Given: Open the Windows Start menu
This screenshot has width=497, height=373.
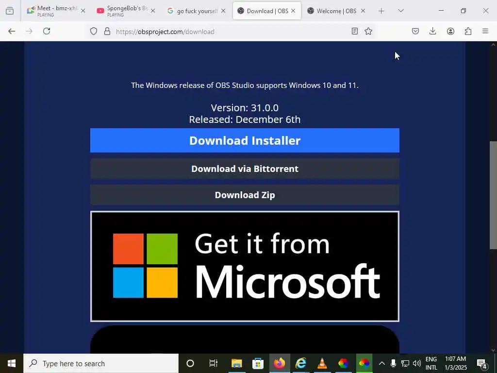Looking at the screenshot, I should (x=12, y=363).
